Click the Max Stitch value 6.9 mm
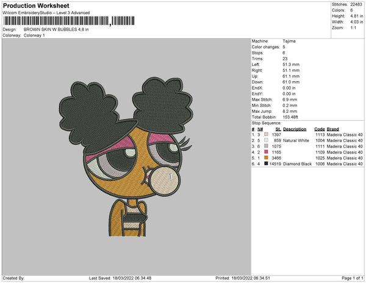 pos(290,99)
